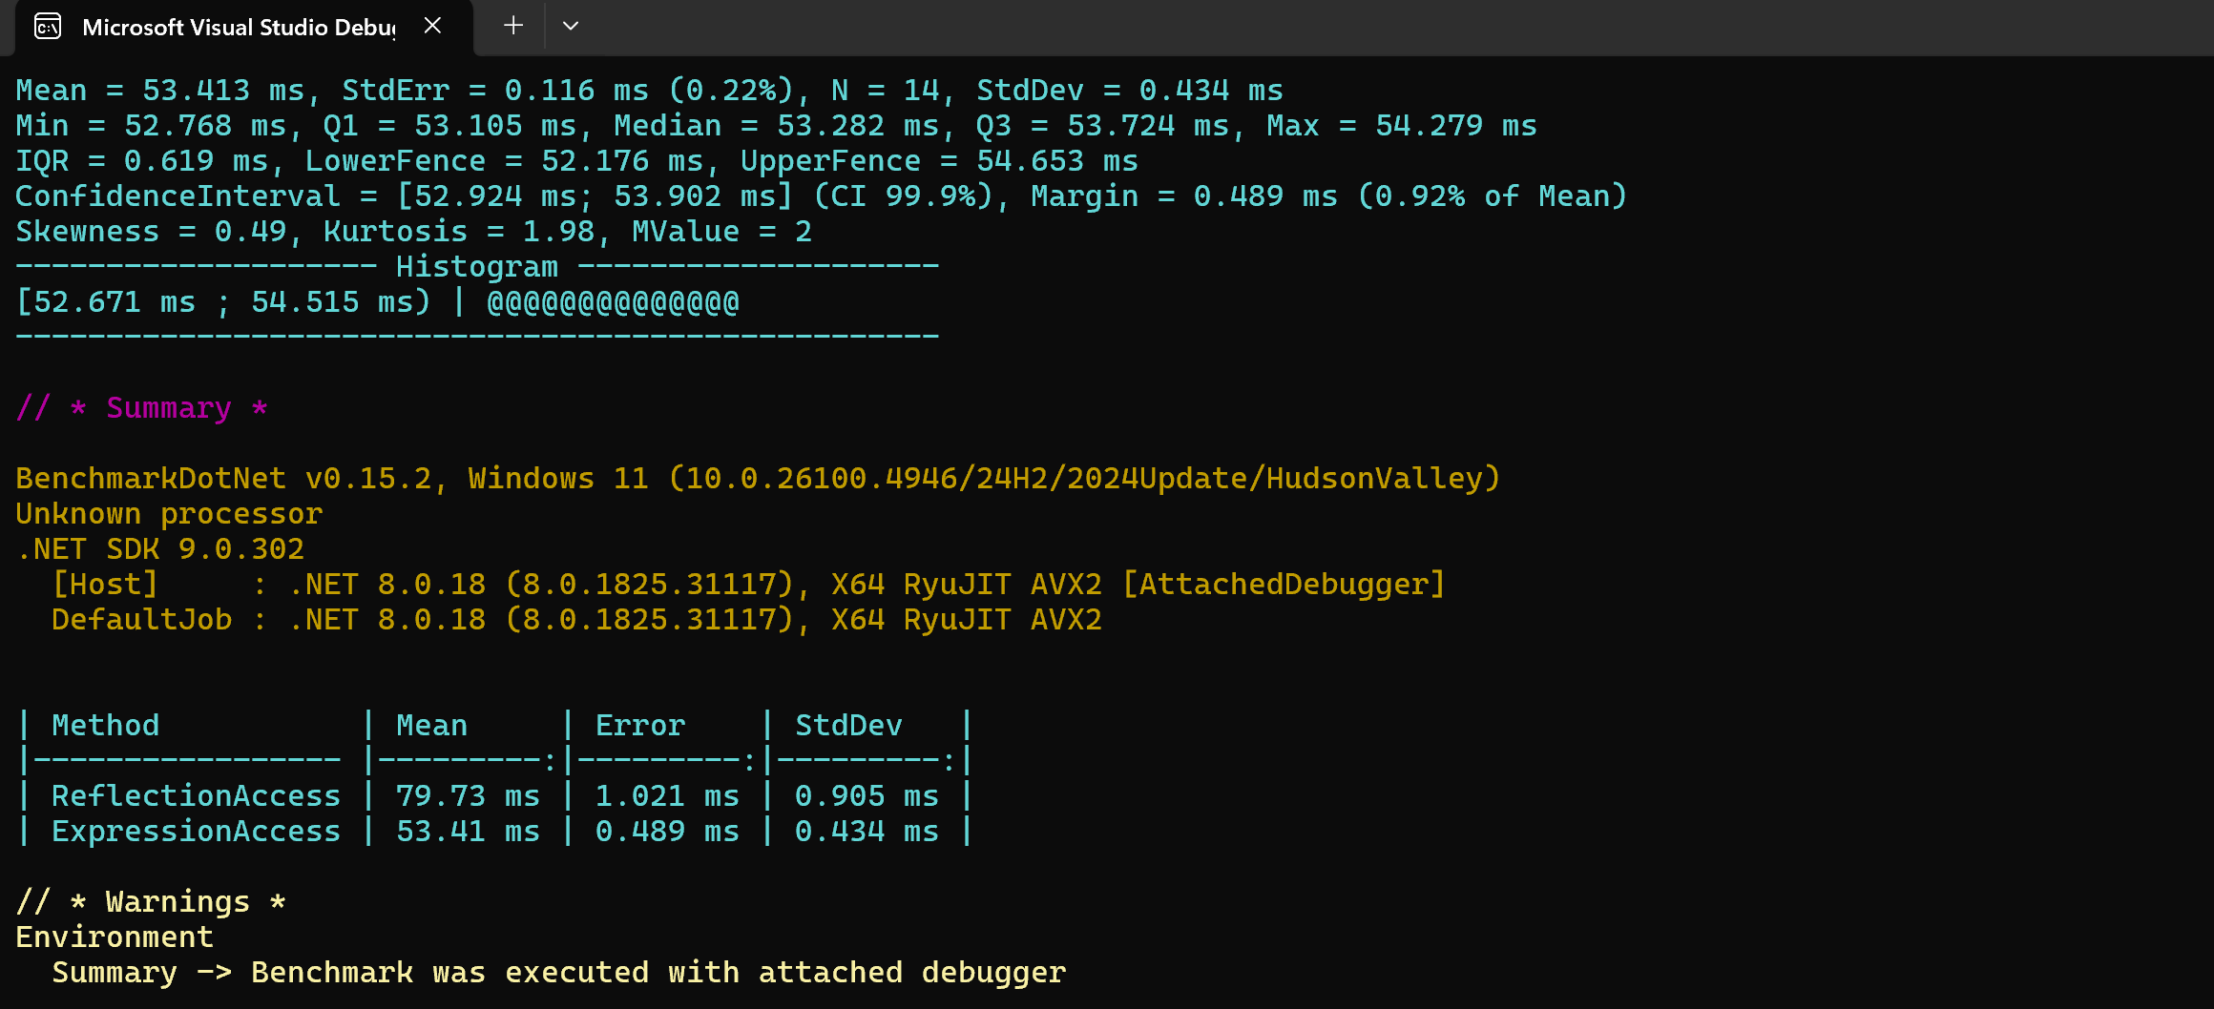This screenshot has height=1009, width=2214.
Task: Select the Microsoft Visual Studio Debug tab
Action: coord(239,27)
